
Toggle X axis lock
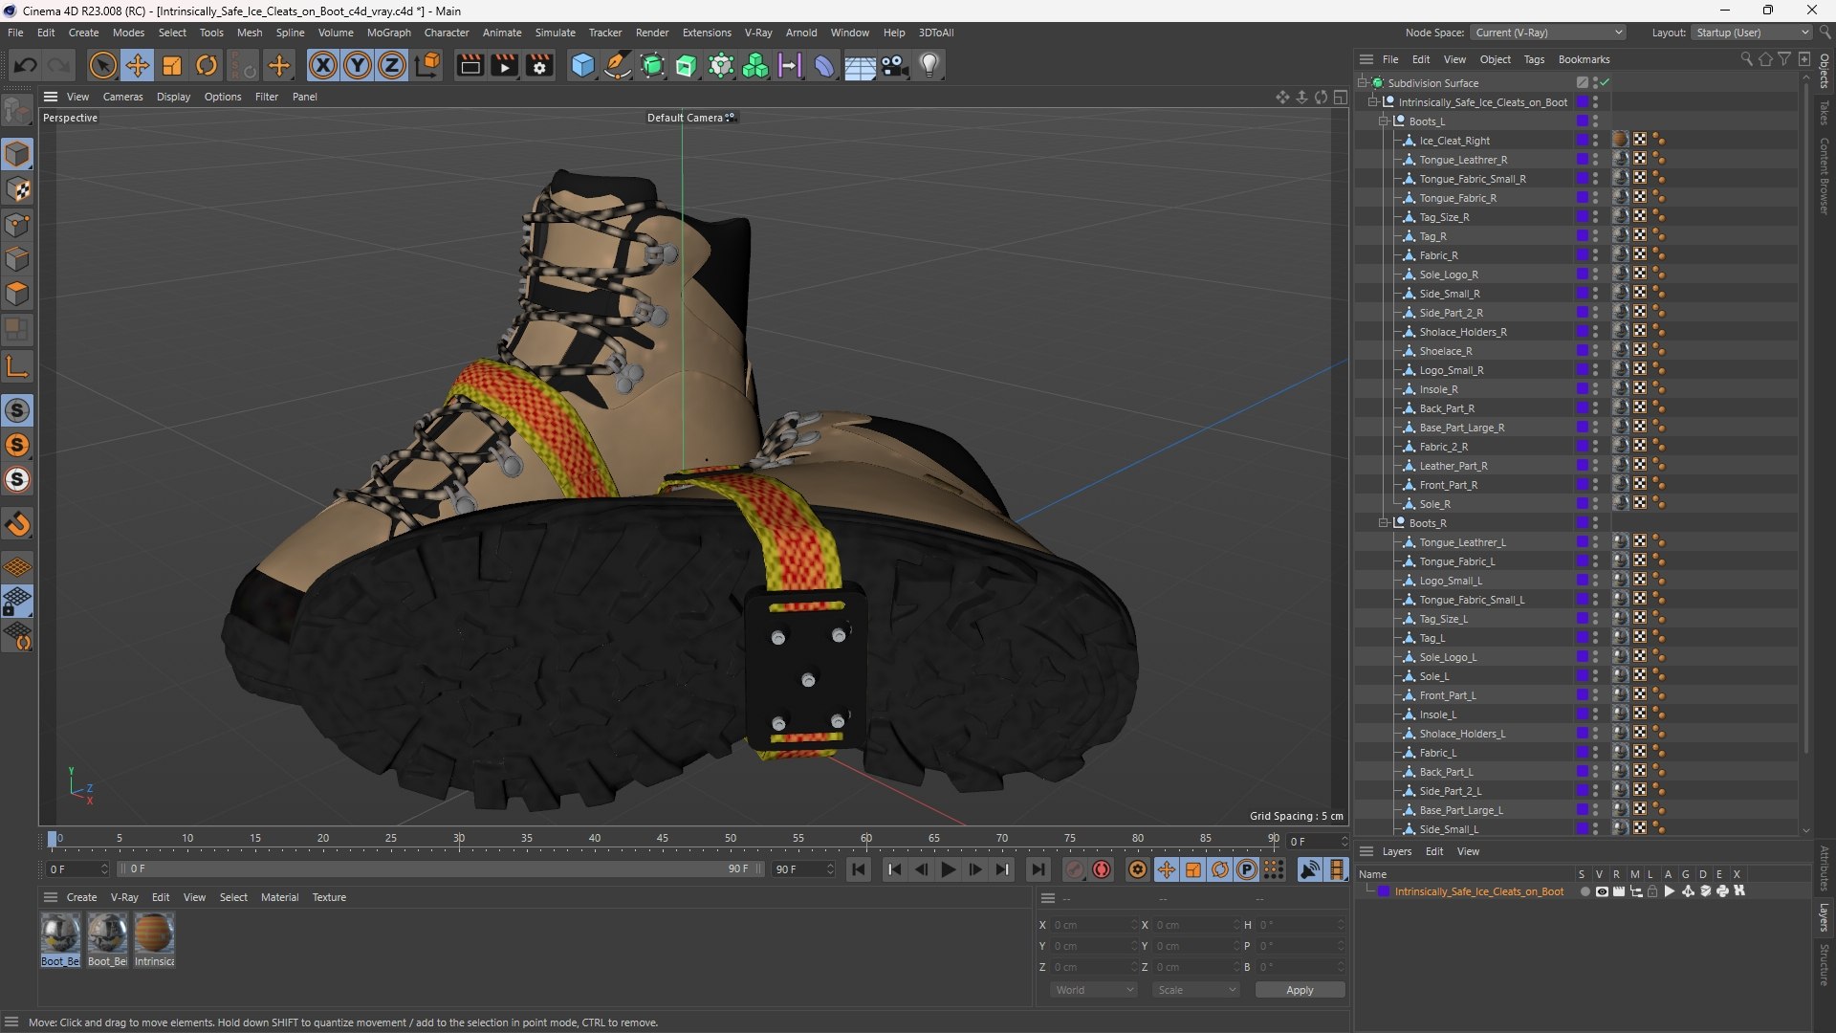tap(323, 65)
